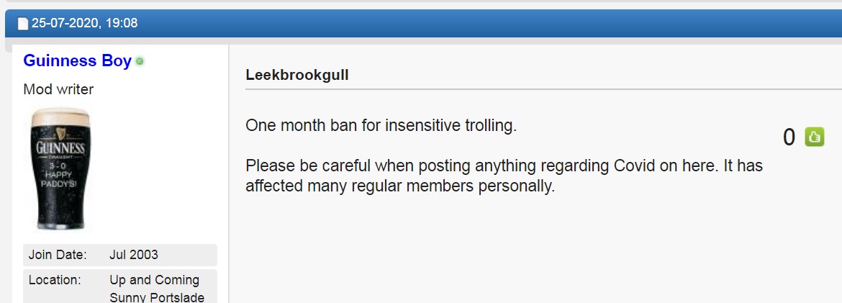Open the Guinness pint avatar image
The image size is (842, 303).
tap(60, 168)
